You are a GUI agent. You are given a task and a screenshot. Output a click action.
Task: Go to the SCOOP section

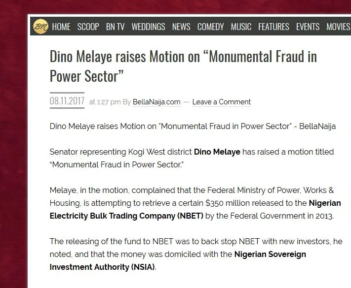pos(88,27)
